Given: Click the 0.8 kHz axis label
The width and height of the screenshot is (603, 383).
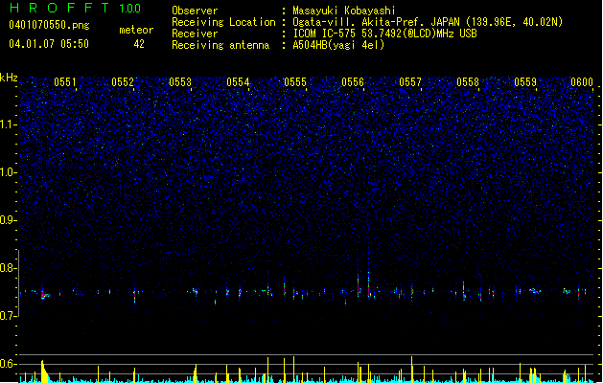Looking at the screenshot, I should point(9,268).
